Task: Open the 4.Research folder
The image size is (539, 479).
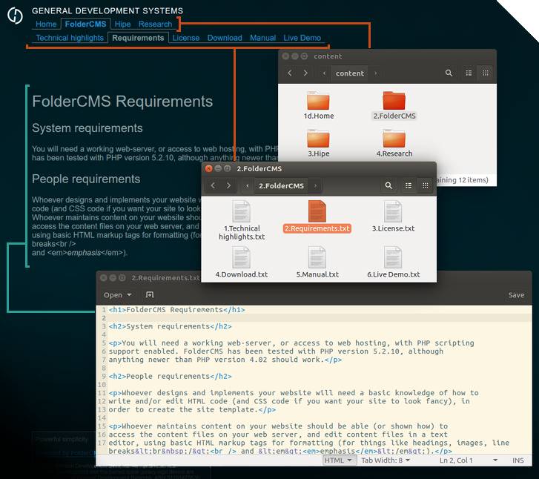Action: pyautogui.click(x=394, y=143)
